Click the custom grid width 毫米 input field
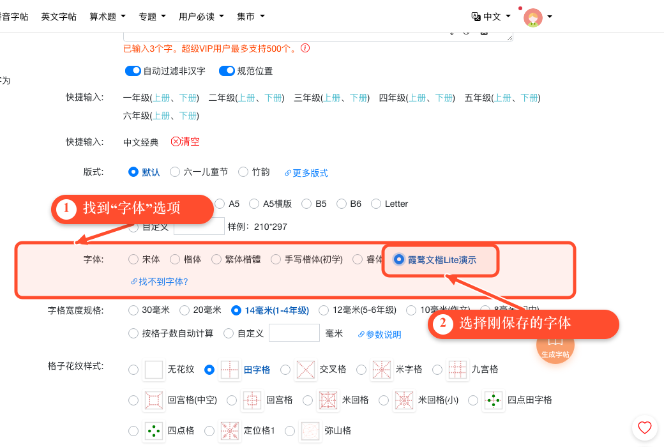The width and height of the screenshot is (664, 447). (294, 333)
